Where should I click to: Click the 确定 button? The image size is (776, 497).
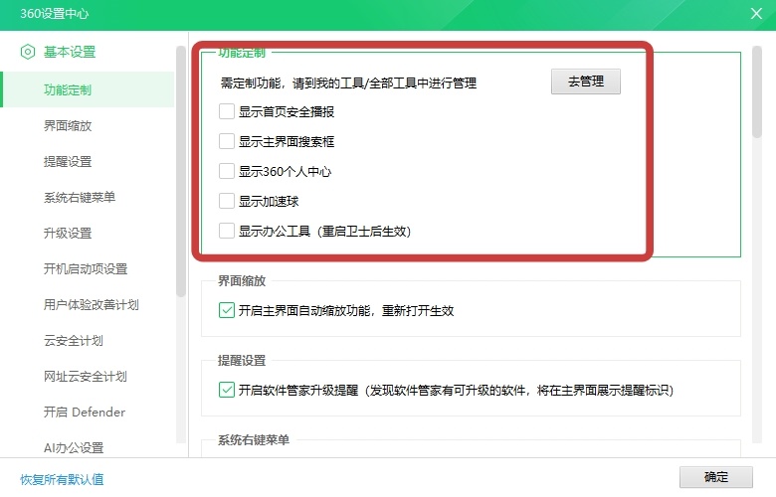(715, 477)
